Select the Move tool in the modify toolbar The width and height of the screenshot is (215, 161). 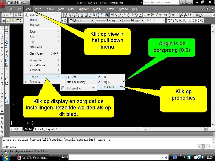(7, 51)
